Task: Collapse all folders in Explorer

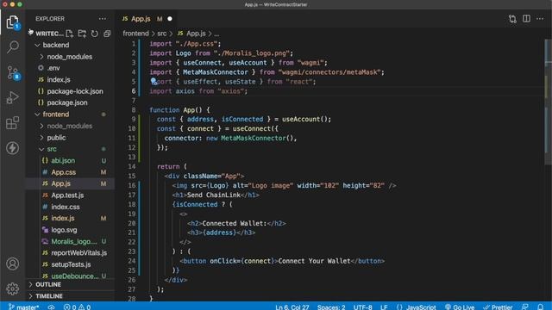Action: click(107, 34)
